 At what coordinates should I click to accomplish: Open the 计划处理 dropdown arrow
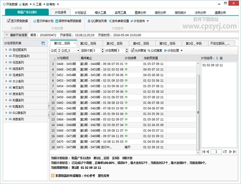point(181,50)
